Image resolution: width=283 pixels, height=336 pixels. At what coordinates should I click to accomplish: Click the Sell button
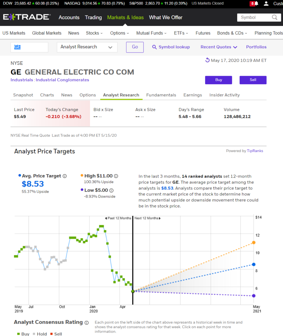(x=253, y=80)
